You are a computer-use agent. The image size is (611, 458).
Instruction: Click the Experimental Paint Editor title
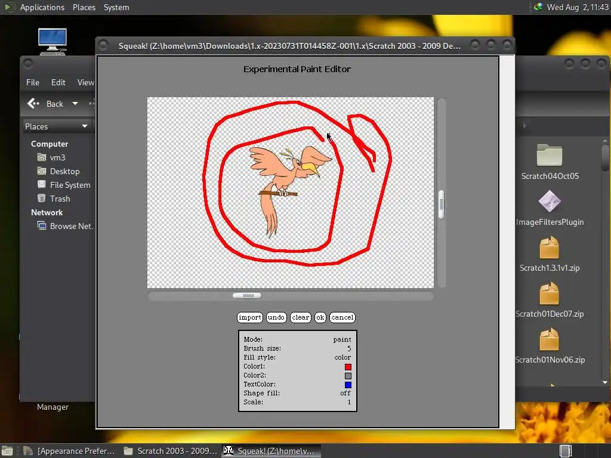click(297, 69)
